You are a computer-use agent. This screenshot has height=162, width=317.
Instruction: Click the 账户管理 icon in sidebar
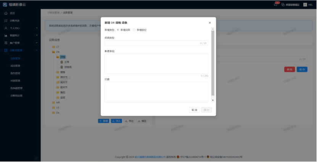coord(6,43)
